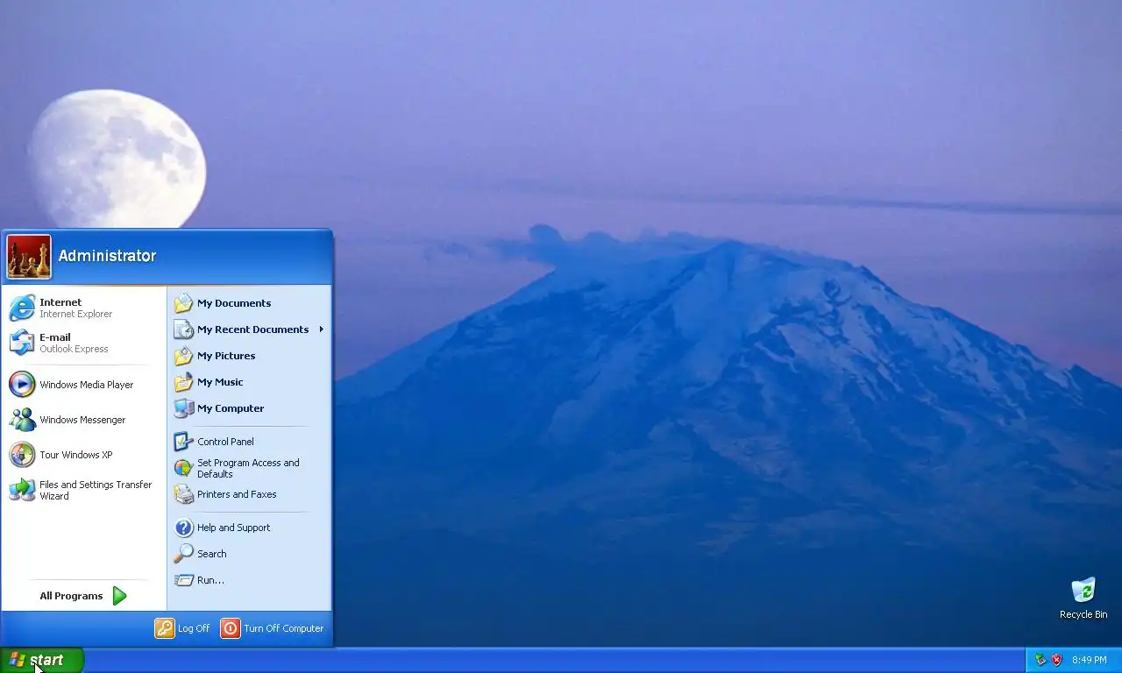Viewport: 1122px width, 673px height.
Task: Click My Recent Documents icon
Action: point(183,329)
